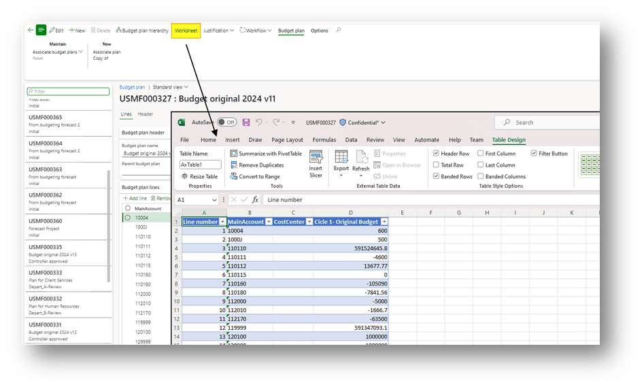Check the Banded Columns option

pyautogui.click(x=481, y=177)
